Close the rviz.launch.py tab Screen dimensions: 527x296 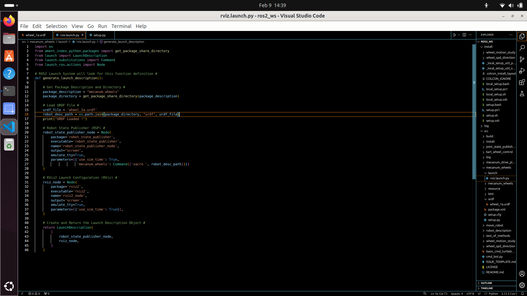[82, 35]
